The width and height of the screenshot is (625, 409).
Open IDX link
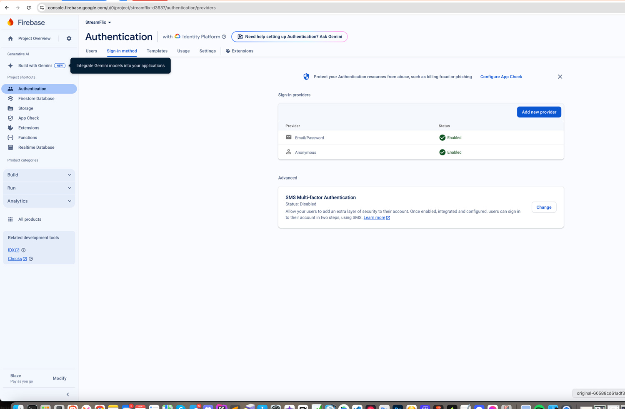14,250
